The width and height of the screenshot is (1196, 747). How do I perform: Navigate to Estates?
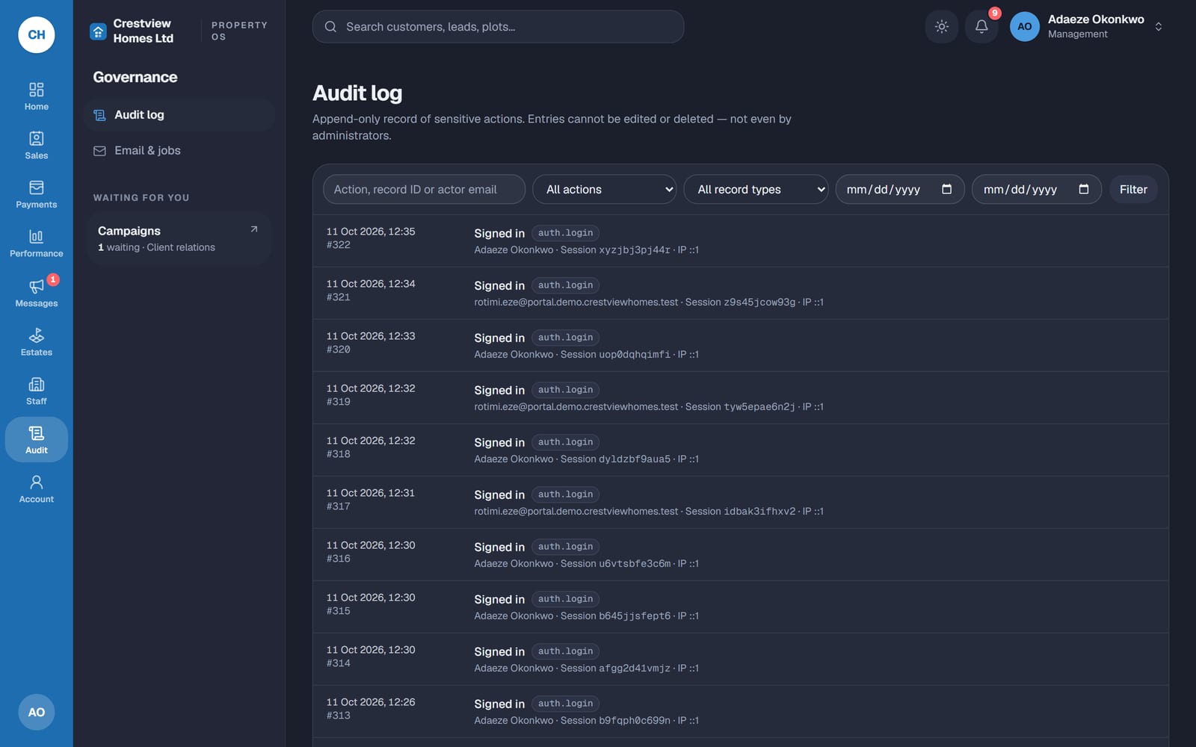[x=36, y=342]
